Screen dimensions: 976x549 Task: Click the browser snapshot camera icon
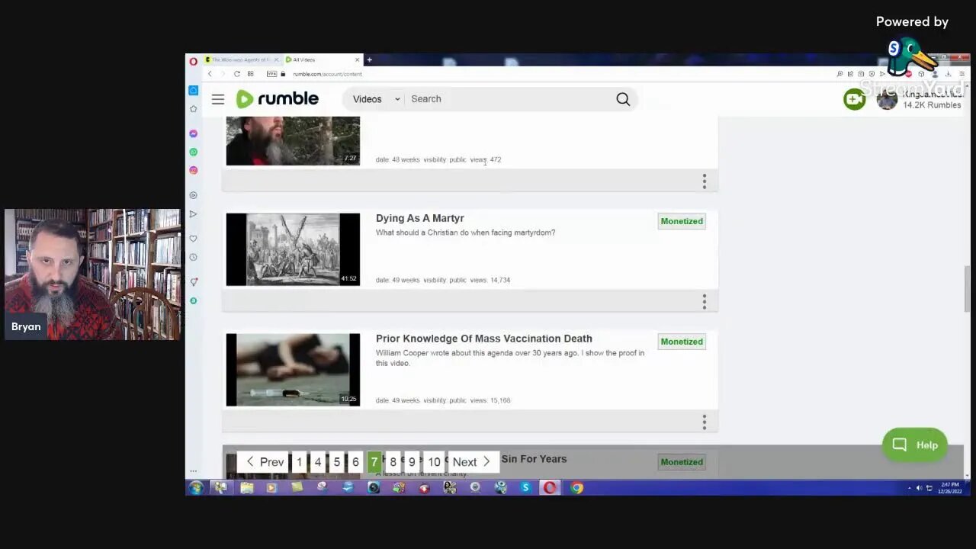(x=861, y=74)
